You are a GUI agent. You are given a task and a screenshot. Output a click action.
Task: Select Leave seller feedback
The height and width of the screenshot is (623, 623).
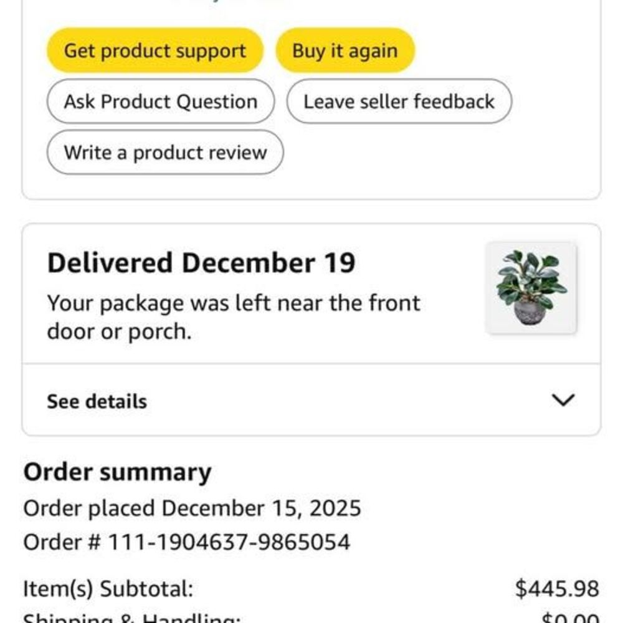coord(399,102)
